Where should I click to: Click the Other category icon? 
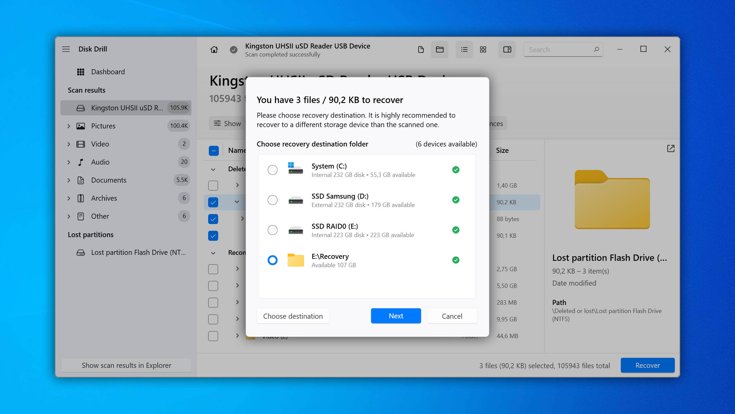81,216
